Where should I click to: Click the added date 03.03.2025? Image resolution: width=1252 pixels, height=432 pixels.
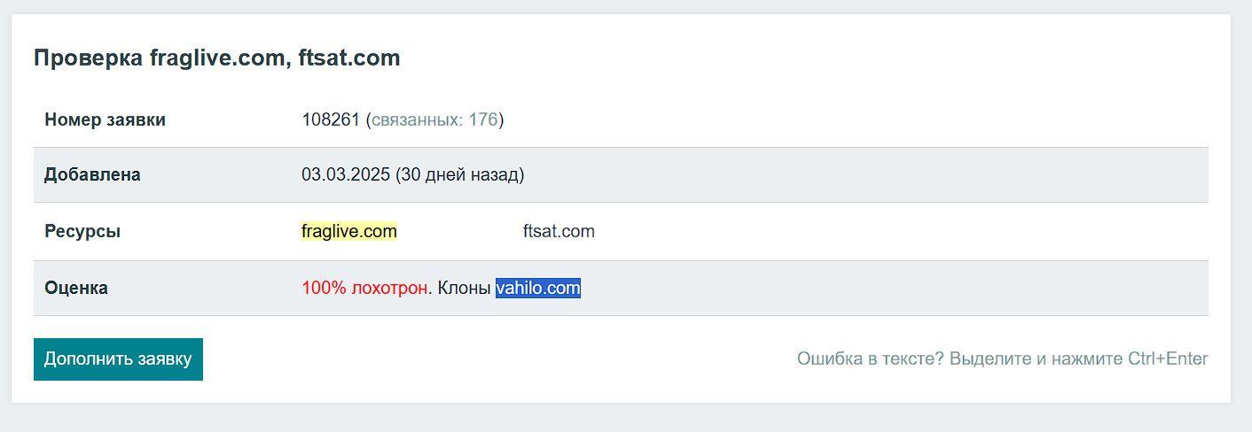tap(346, 175)
